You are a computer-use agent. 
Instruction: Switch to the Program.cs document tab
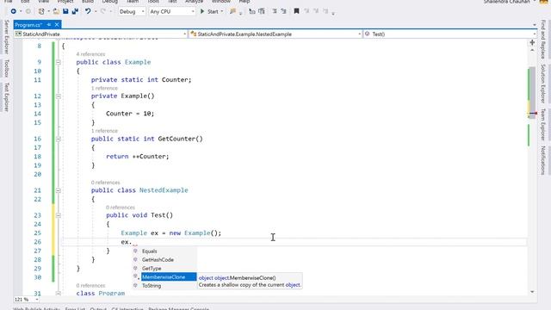point(28,25)
